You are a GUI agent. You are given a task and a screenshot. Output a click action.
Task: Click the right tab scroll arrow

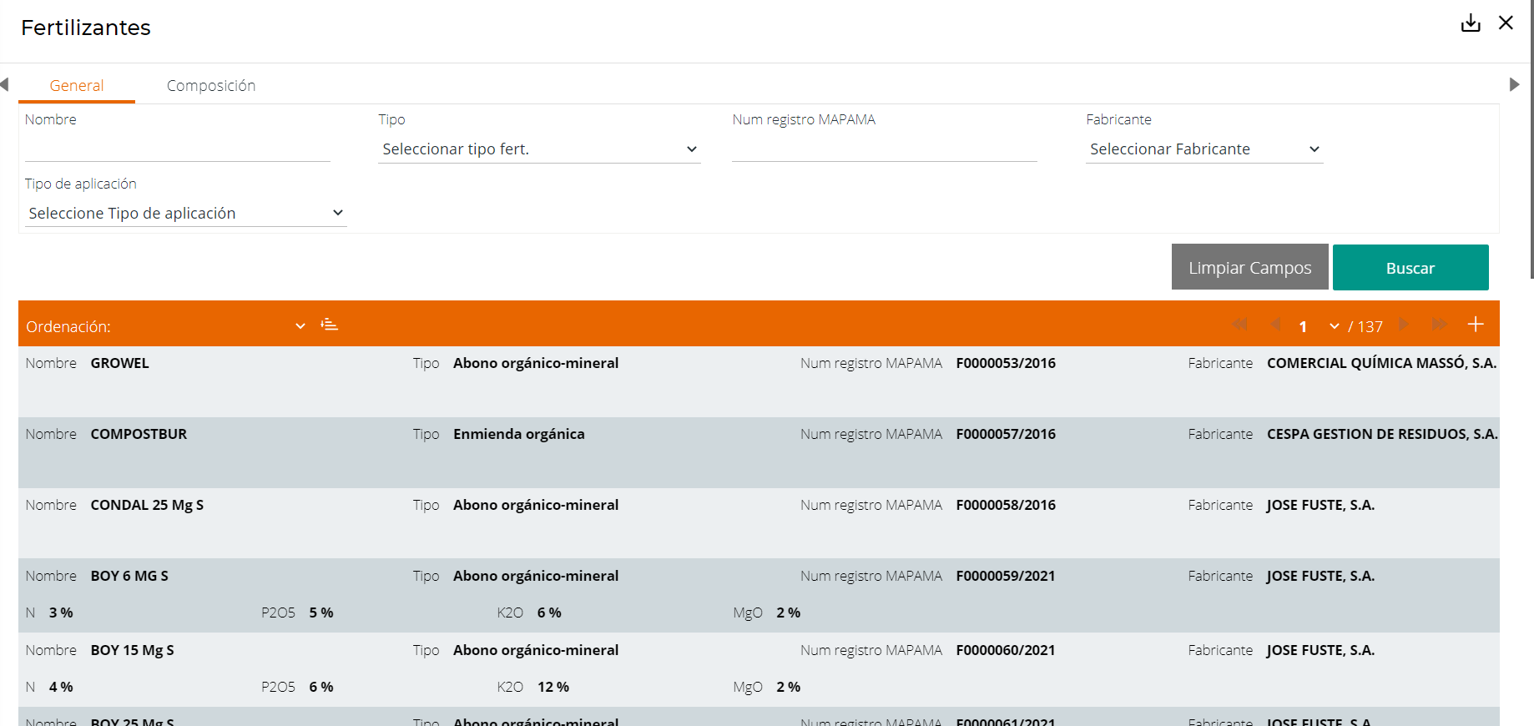1514,84
